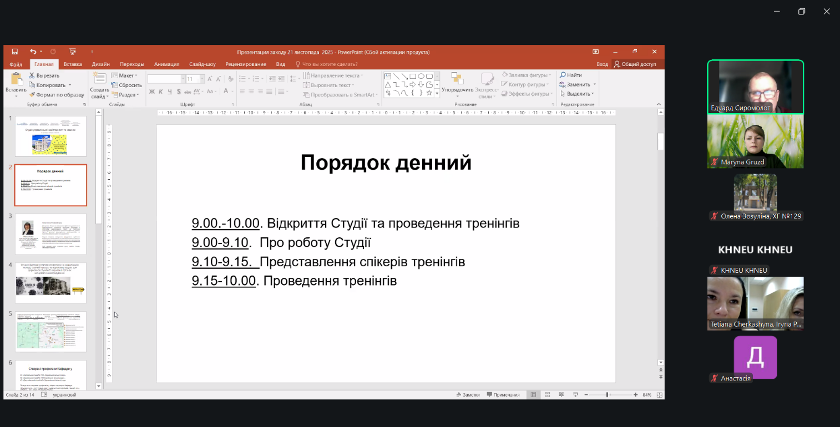
Task: Click the Save icon in quick access toolbar
Action: coord(15,52)
